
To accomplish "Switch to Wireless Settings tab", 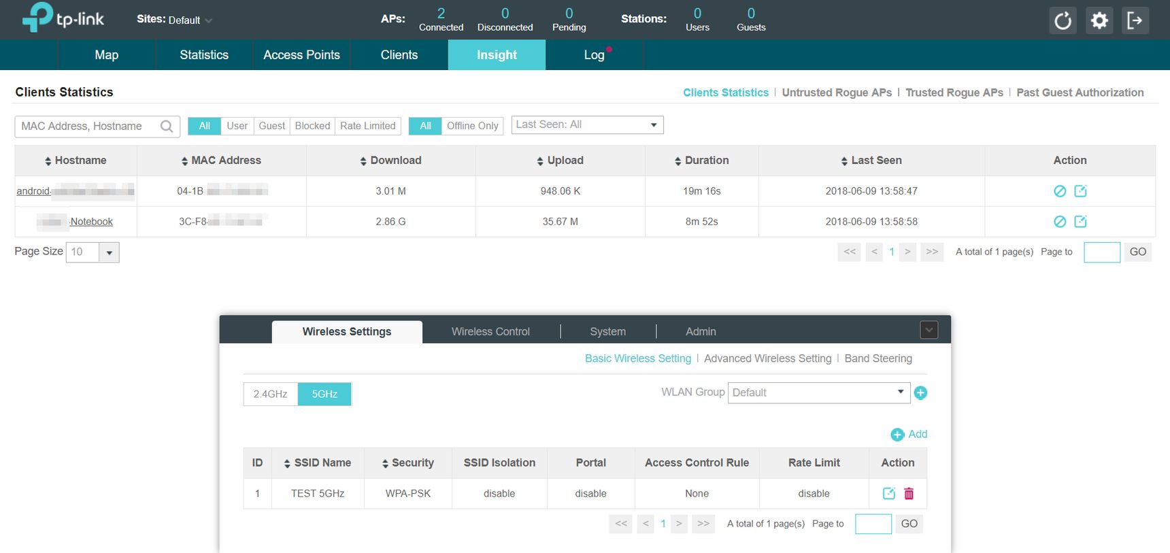I will [x=347, y=332].
